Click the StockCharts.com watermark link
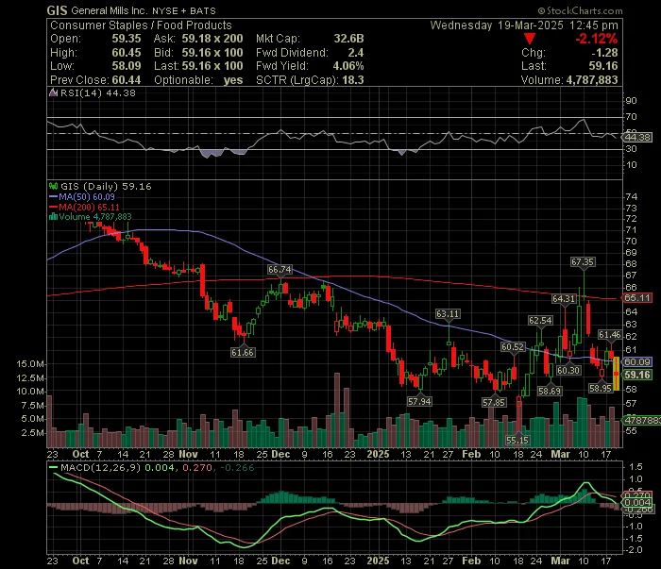The image size is (661, 569). [580, 10]
